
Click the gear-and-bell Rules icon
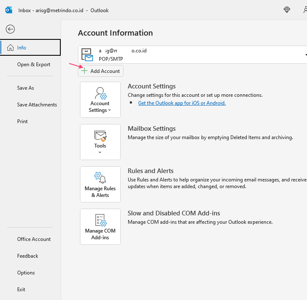click(100, 178)
